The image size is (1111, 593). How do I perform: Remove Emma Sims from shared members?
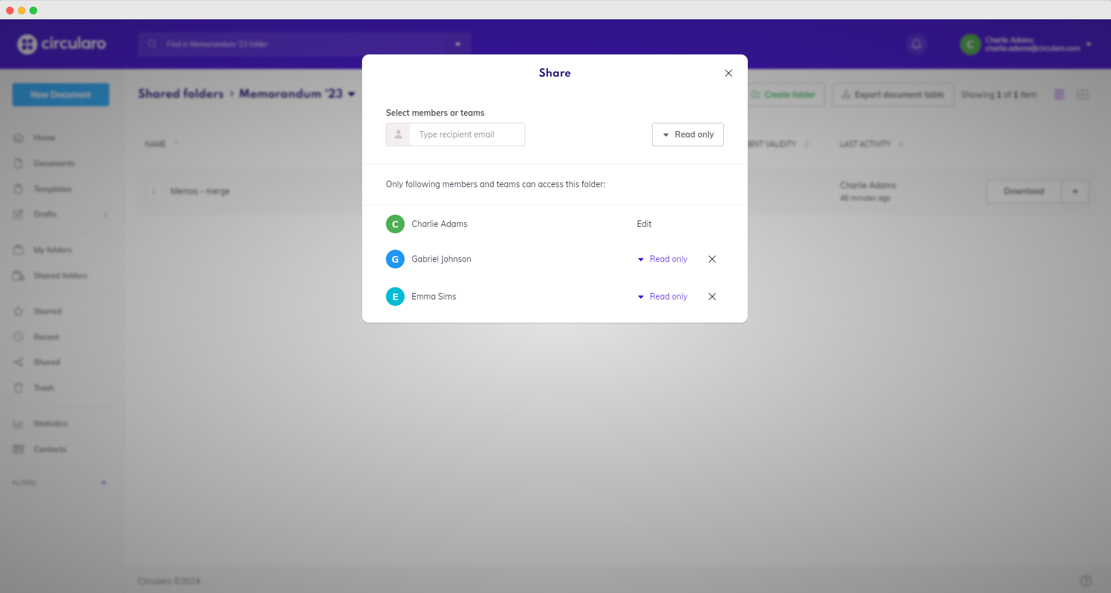pyautogui.click(x=712, y=296)
